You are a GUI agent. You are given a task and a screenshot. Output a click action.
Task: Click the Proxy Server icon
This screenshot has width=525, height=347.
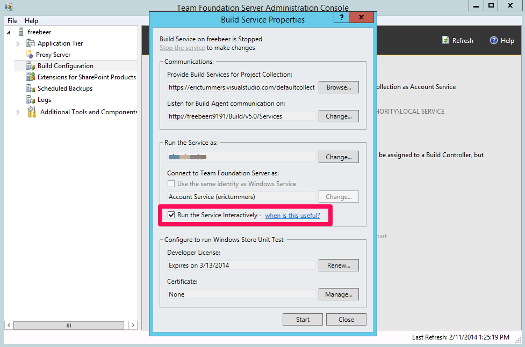click(x=30, y=55)
